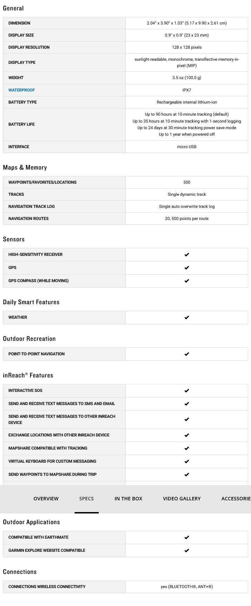Click Garmin Explore Website Compatible checkmark
251x606 pixels.
click(x=187, y=550)
